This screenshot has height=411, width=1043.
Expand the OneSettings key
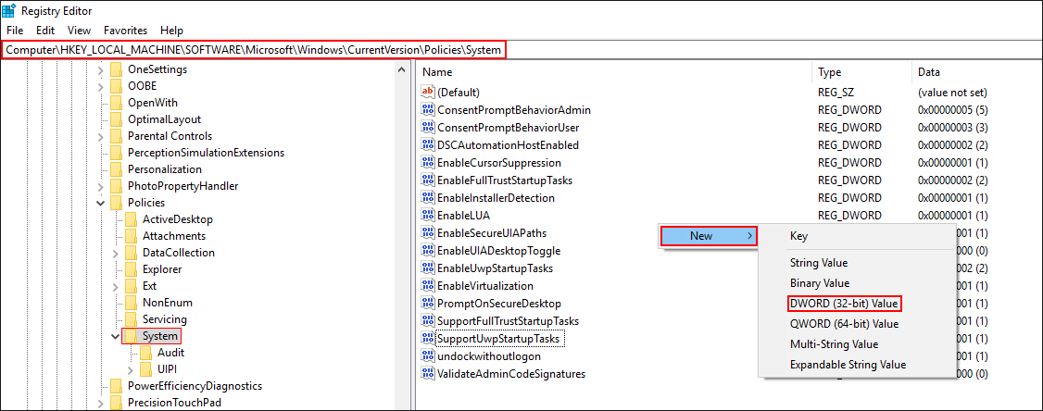coord(100,69)
